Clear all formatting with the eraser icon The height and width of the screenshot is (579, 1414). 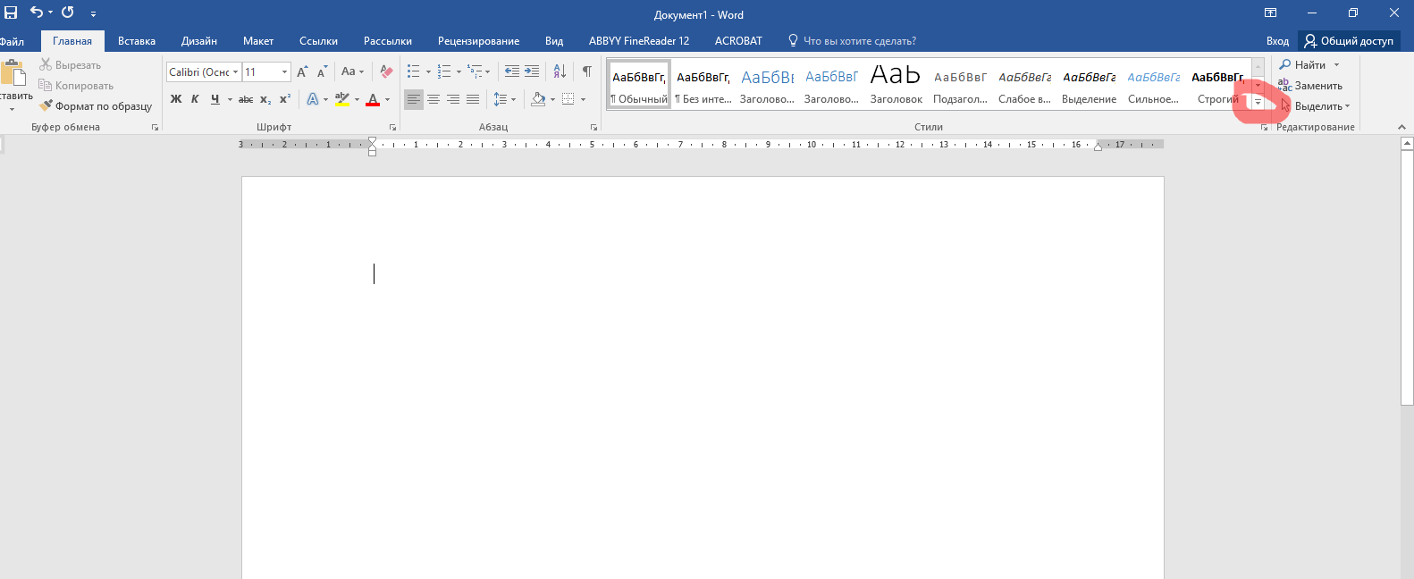click(x=386, y=71)
